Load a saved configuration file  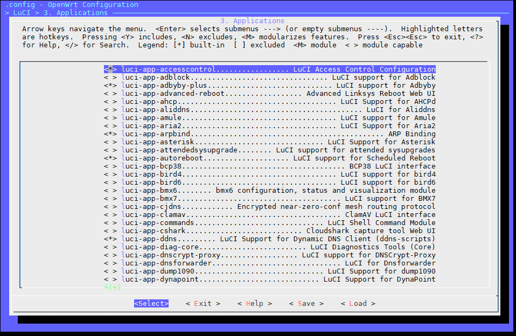tap(358, 303)
